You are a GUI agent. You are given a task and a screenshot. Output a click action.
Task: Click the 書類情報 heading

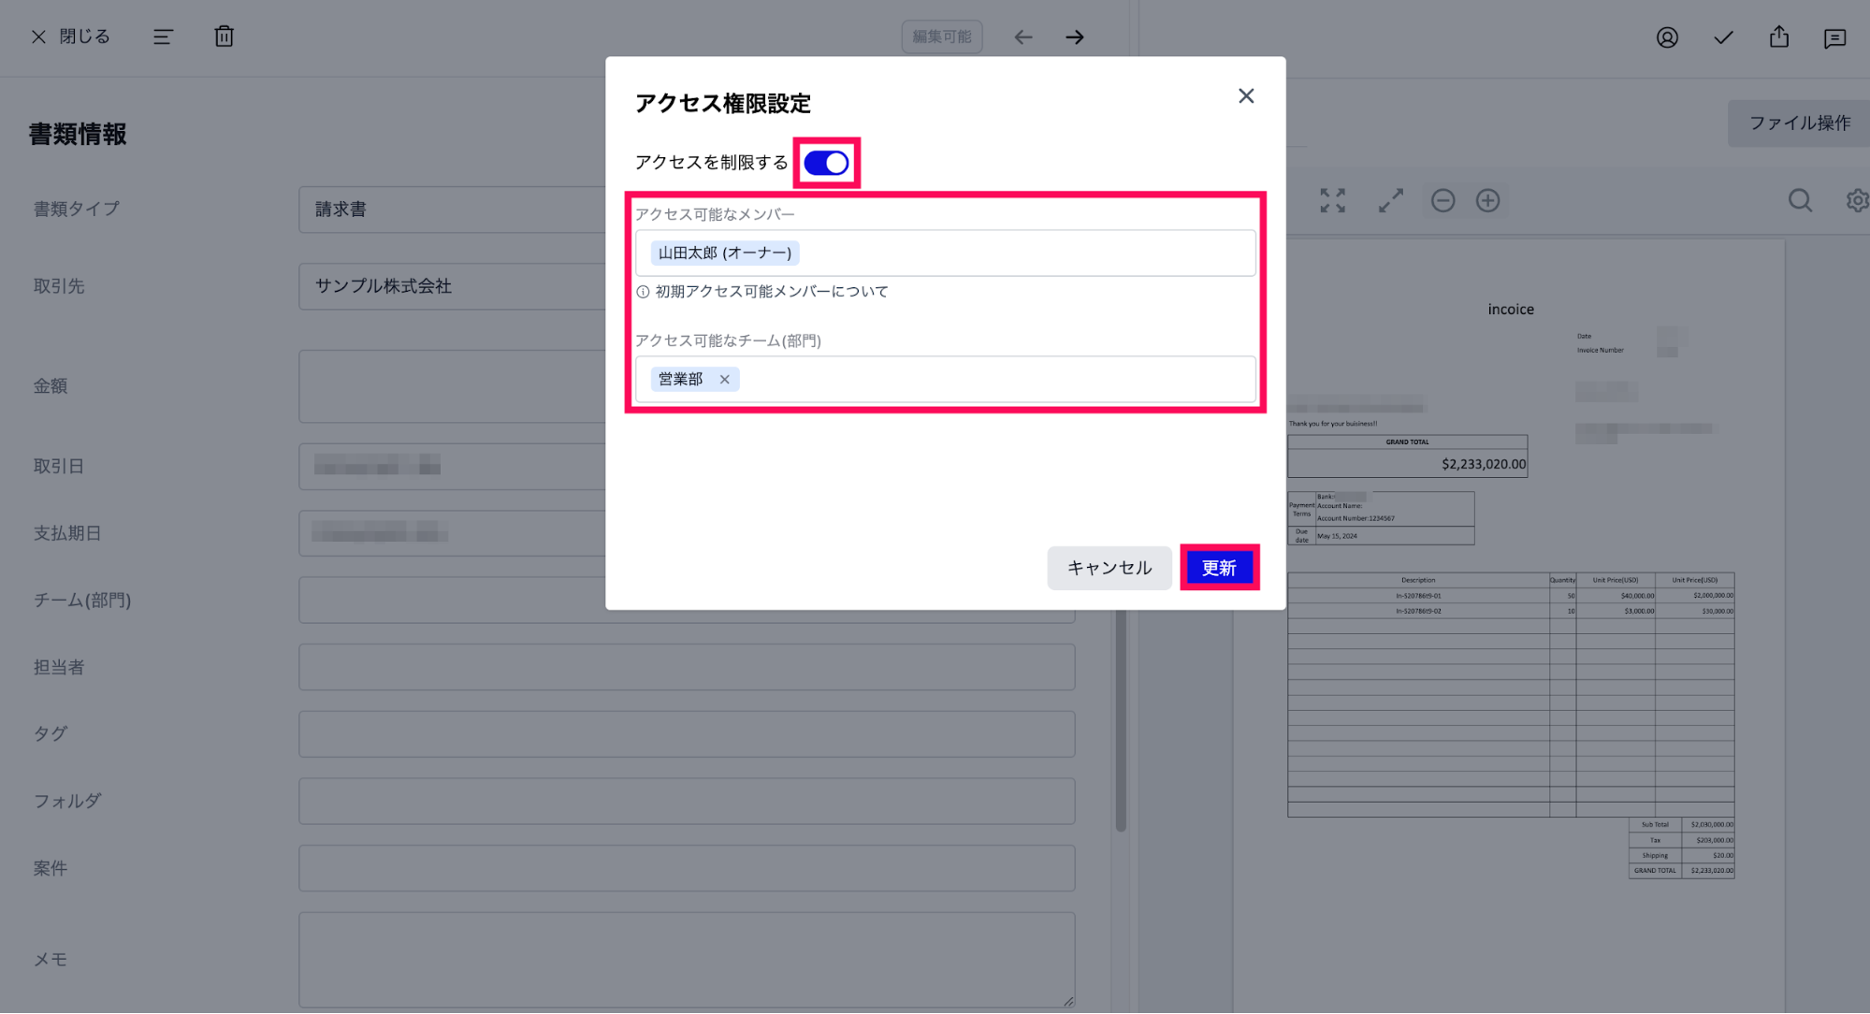click(x=78, y=135)
